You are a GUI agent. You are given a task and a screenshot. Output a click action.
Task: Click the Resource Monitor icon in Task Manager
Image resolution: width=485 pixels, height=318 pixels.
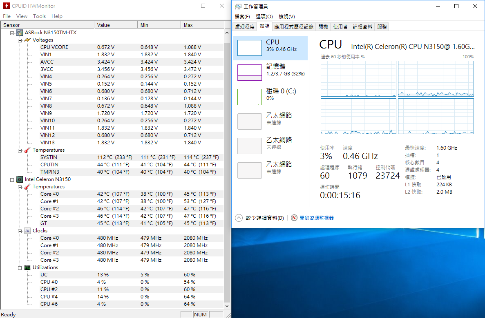tap(294, 218)
